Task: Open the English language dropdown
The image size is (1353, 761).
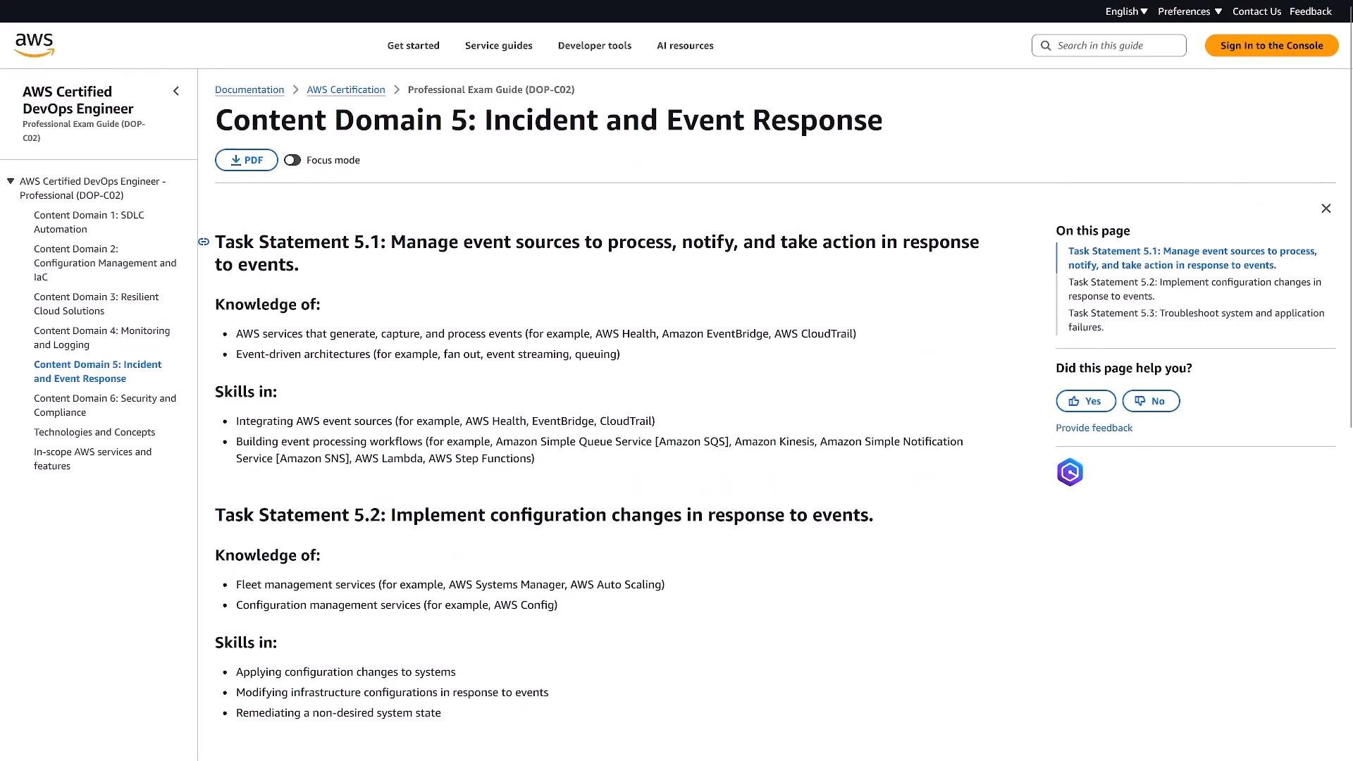Action: (1126, 11)
